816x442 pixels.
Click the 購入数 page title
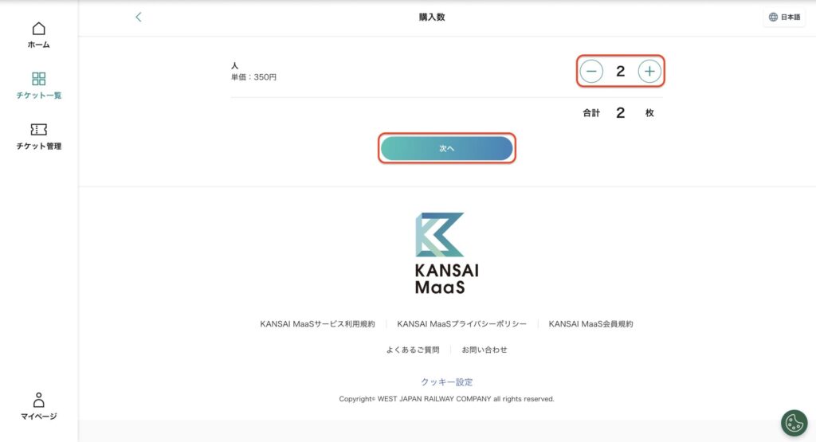[431, 17]
